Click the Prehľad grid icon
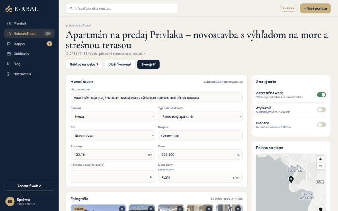The image size is (338, 211). point(8,24)
